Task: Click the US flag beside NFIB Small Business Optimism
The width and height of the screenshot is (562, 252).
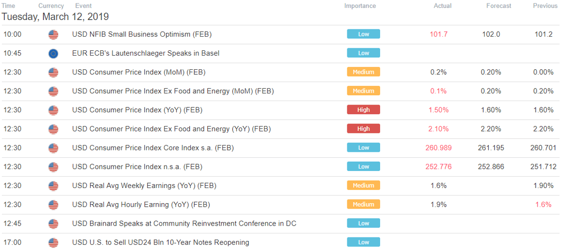Action: (53, 35)
